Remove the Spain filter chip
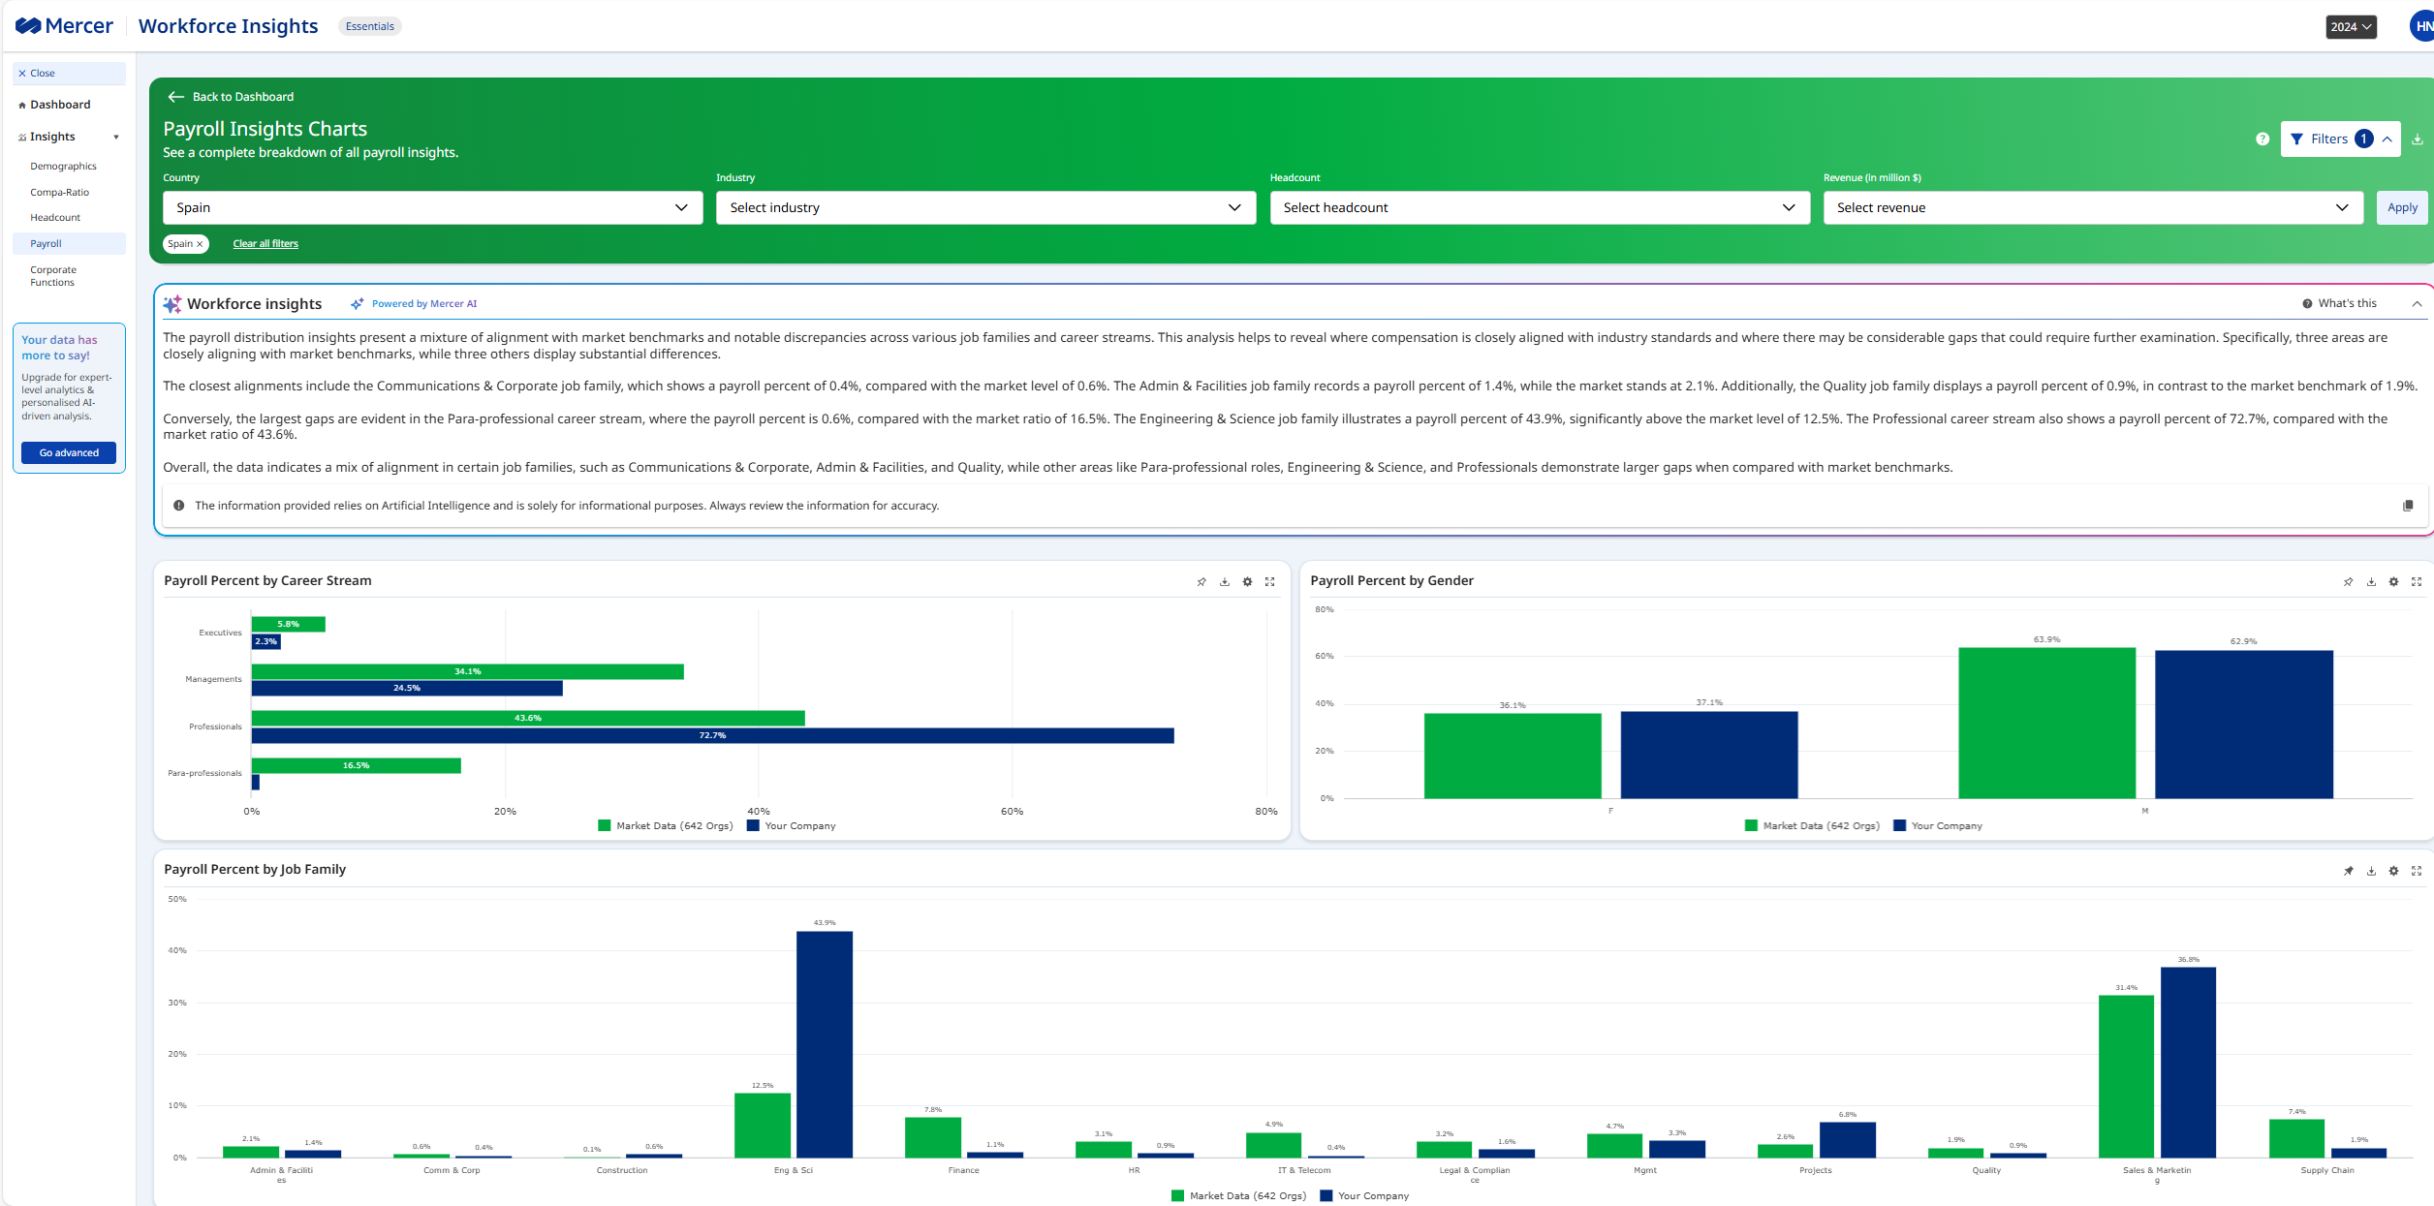The height and width of the screenshot is (1206, 2434). 200,244
